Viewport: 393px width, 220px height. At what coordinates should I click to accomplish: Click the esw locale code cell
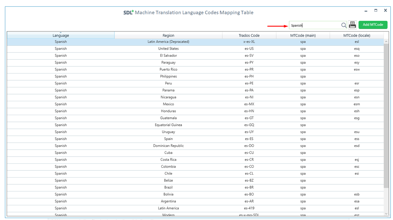357,70
